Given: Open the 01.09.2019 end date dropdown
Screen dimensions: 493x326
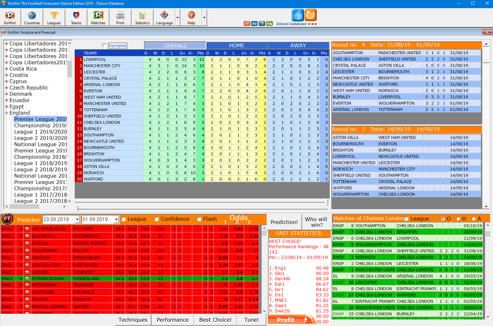Looking at the screenshot, I should (x=116, y=219).
